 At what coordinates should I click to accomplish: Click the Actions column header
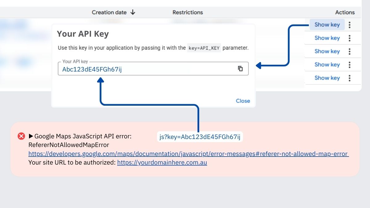coord(345,12)
